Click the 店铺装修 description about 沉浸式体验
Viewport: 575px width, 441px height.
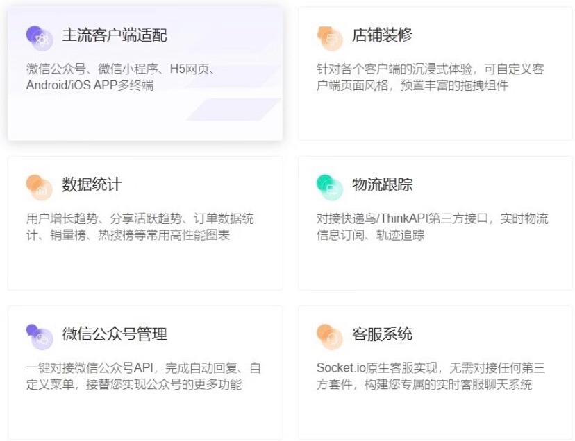tap(429, 77)
